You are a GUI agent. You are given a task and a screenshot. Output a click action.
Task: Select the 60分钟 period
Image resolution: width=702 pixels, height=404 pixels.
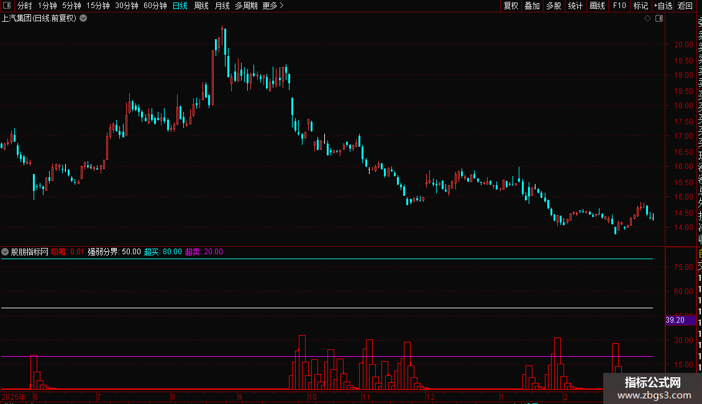[155, 6]
